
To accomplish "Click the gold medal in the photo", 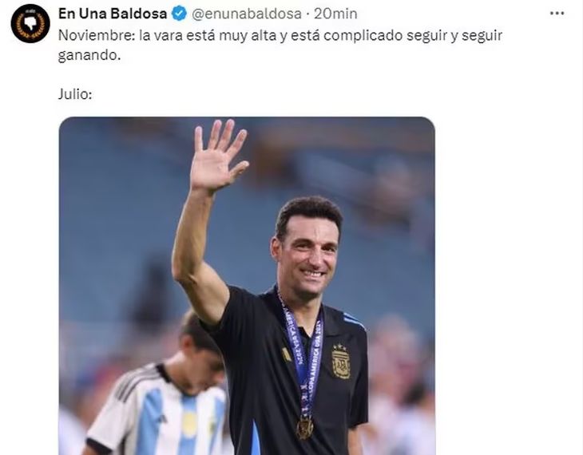I will 305,428.
